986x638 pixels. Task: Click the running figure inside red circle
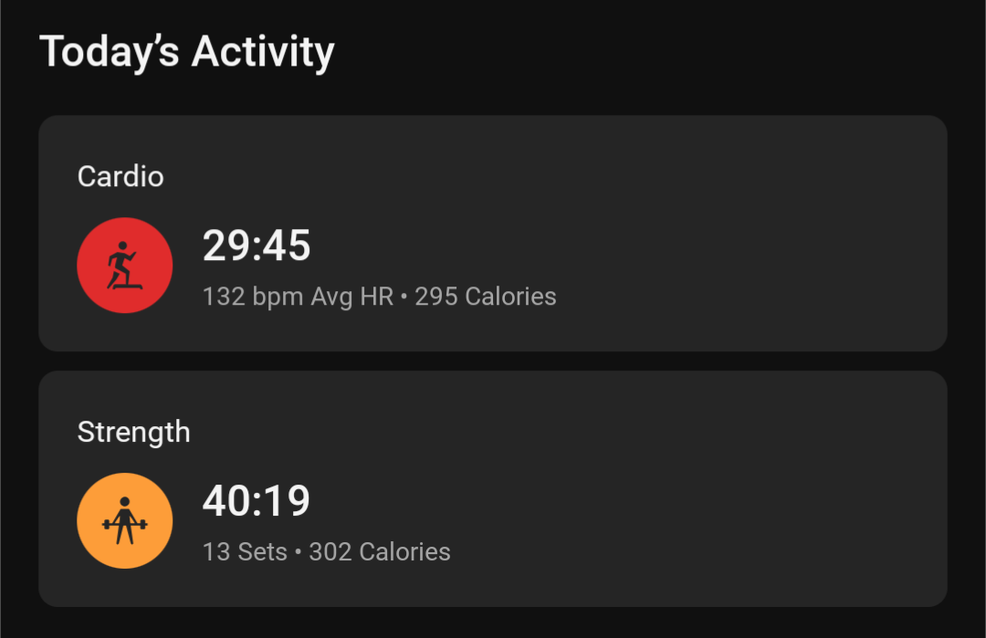123,266
